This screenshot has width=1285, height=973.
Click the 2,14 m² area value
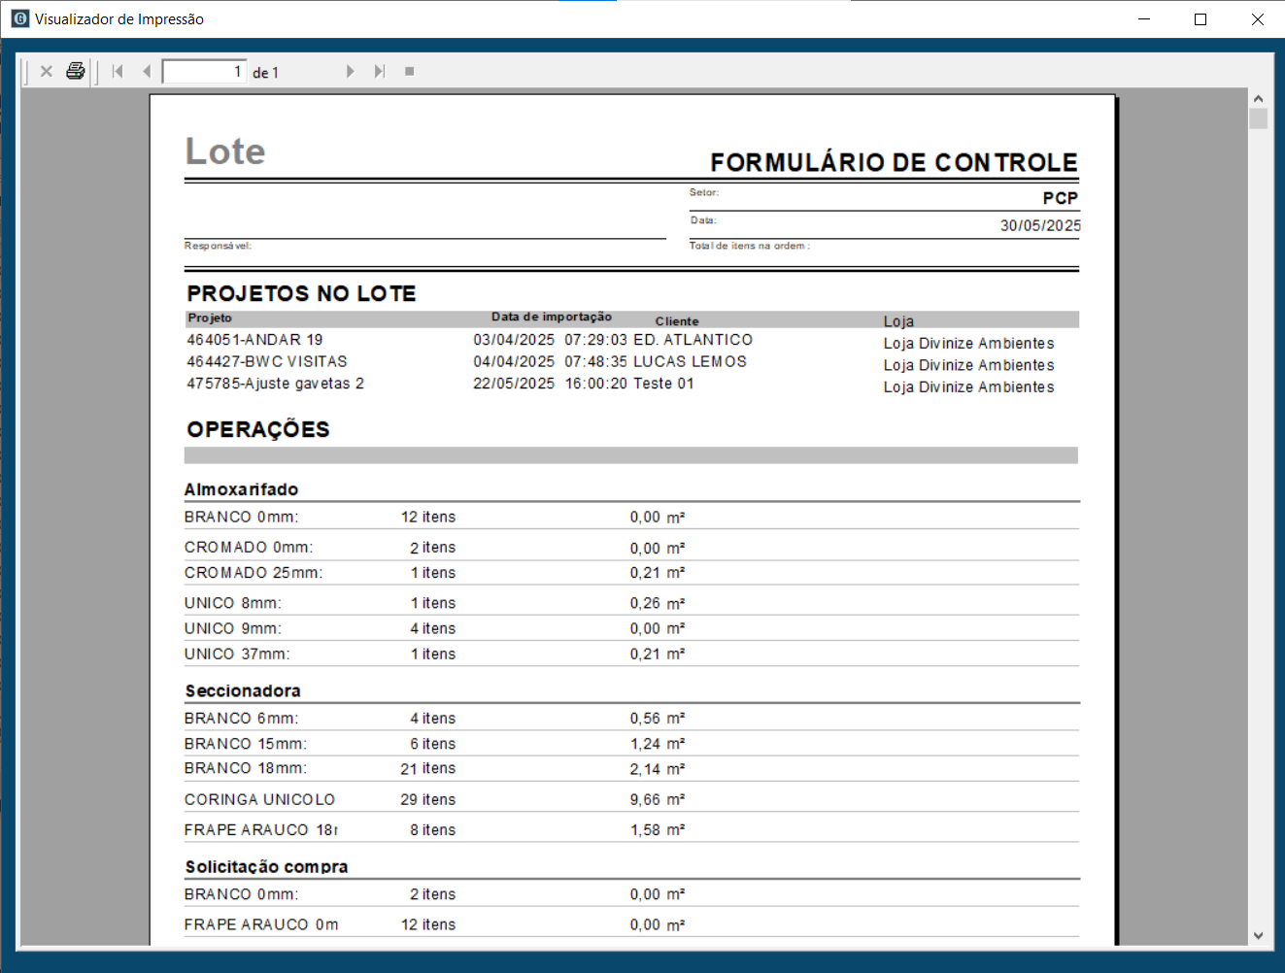coord(658,769)
